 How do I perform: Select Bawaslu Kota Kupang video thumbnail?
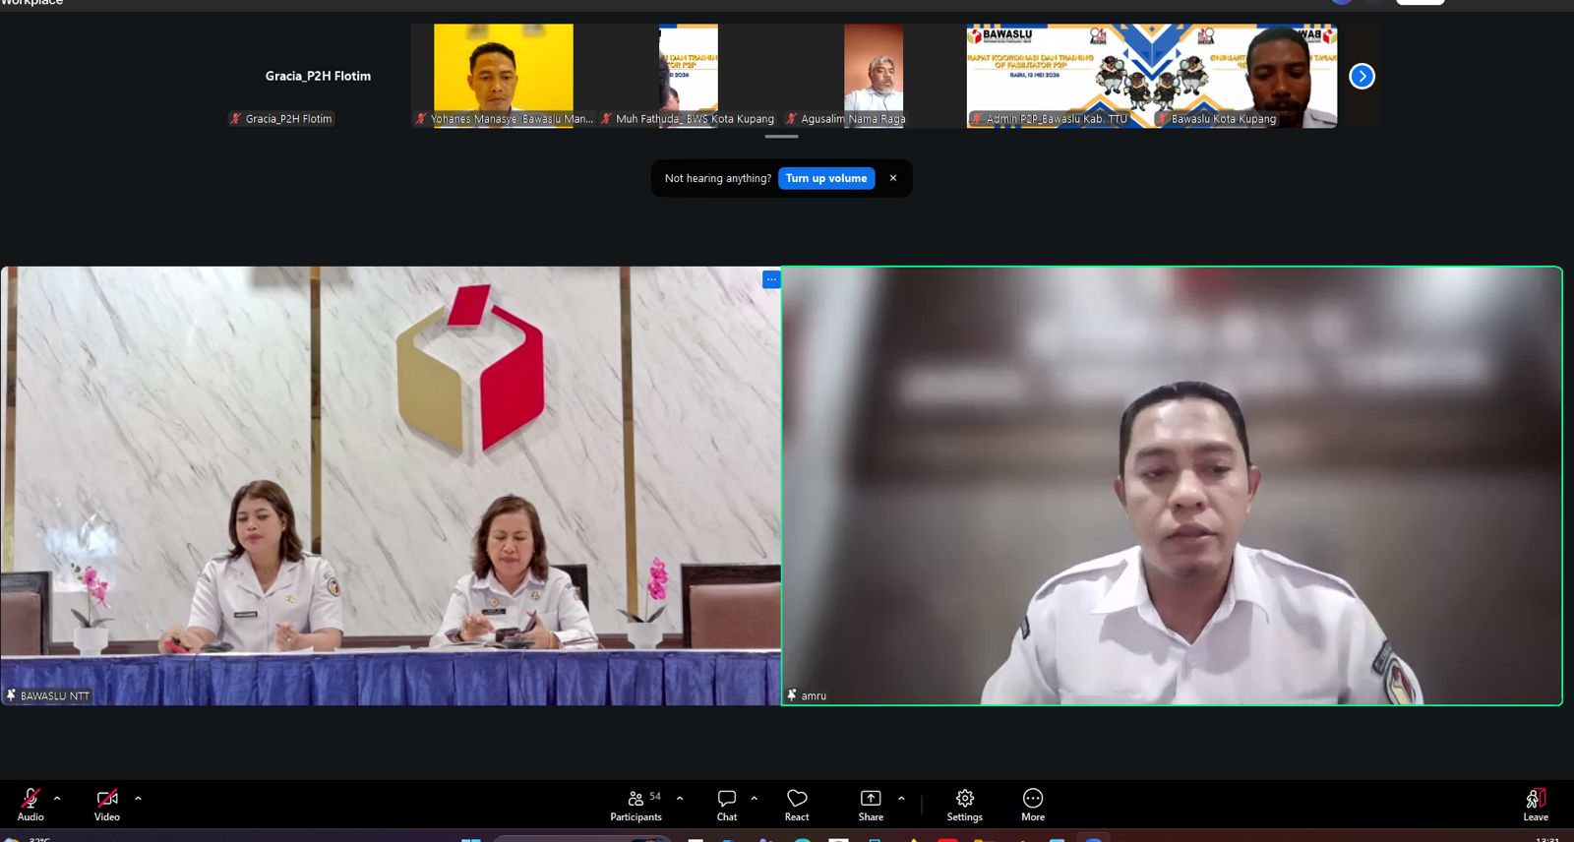click(x=1244, y=76)
